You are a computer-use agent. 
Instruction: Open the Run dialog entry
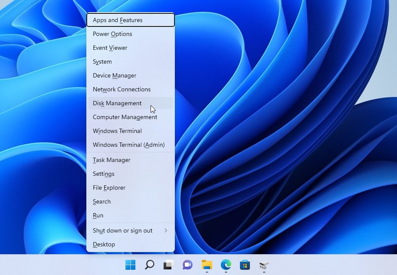pyautogui.click(x=131, y=215)
